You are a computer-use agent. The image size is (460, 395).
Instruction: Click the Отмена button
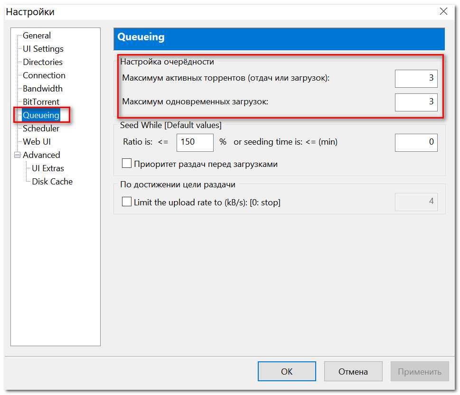[x=353, y=371]
